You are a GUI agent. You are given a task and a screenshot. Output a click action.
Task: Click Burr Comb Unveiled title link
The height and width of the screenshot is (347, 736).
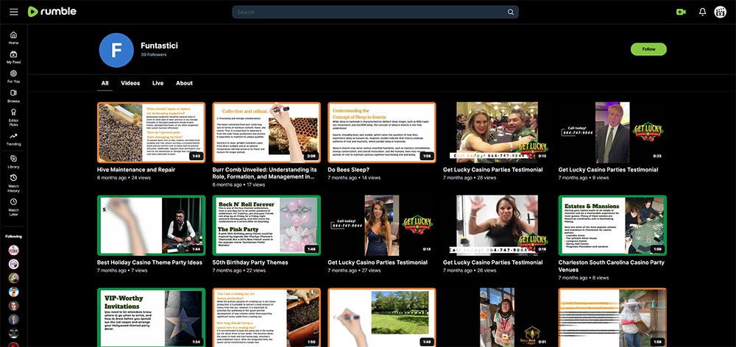pyautogui.click(x=265, y=173)
